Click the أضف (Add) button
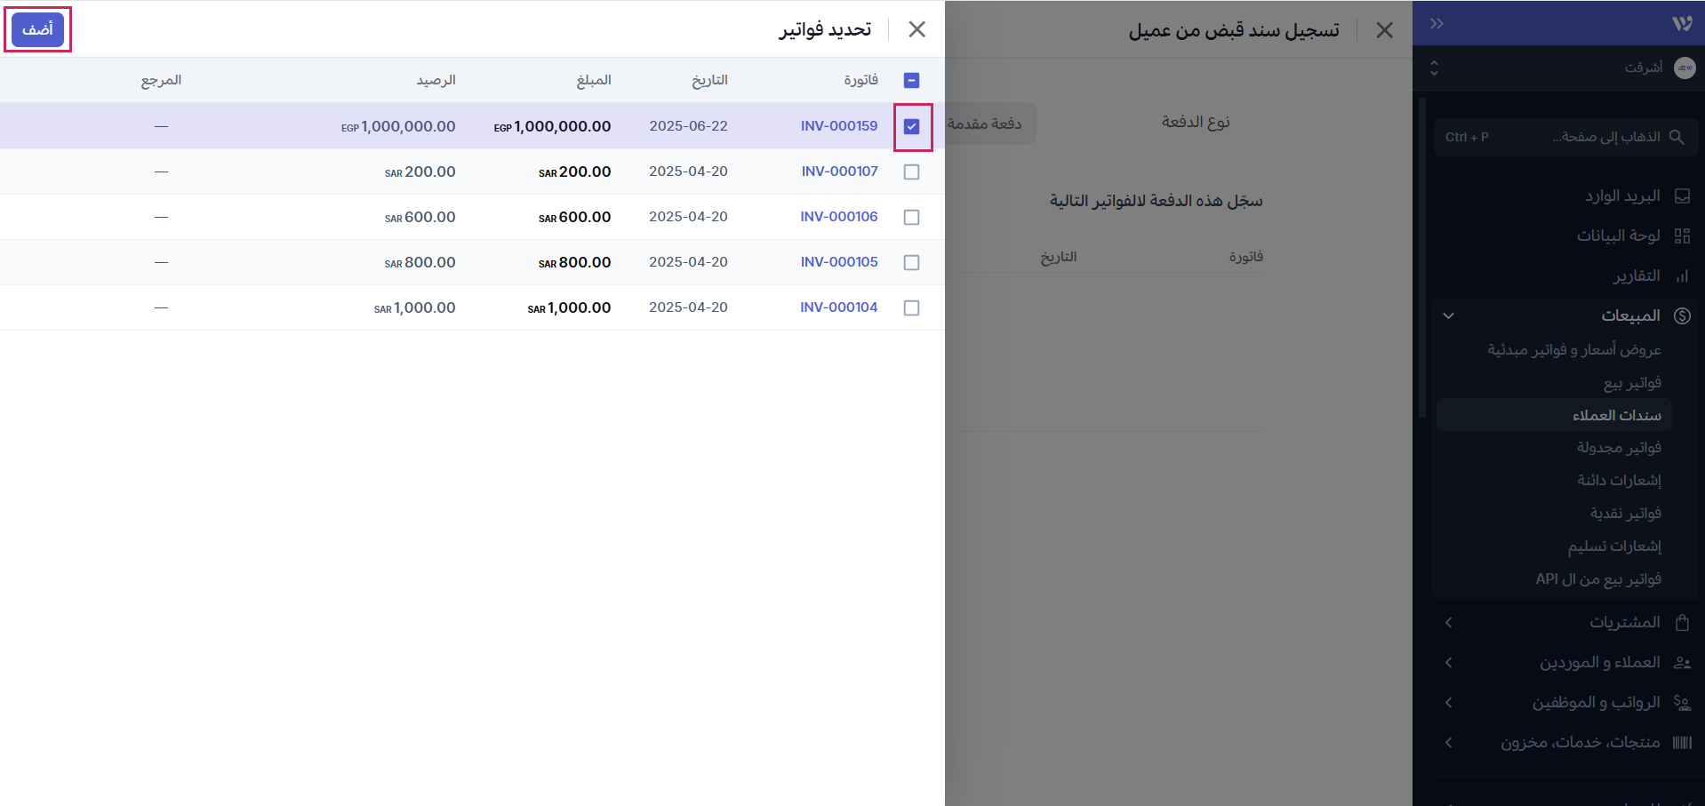 coord(37,29)
